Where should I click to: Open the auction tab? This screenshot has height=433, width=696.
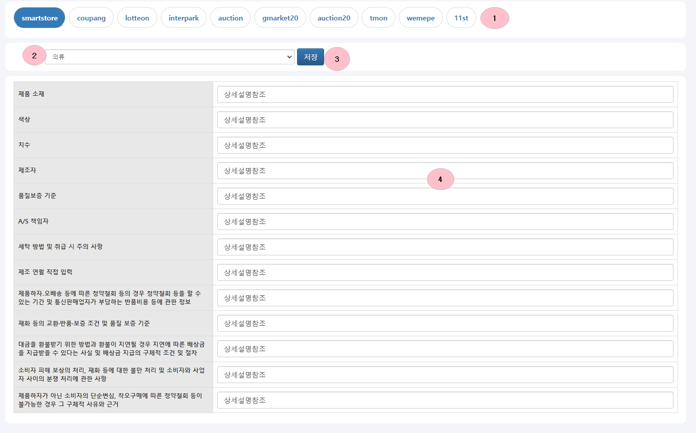pyautogui.click(x=230, y=18)
